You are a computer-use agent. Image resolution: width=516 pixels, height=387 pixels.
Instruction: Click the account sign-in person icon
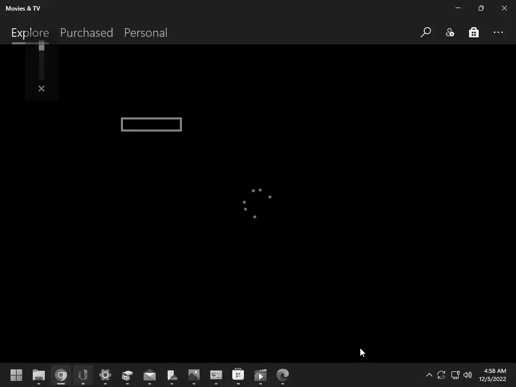click(x=450, y=32)
